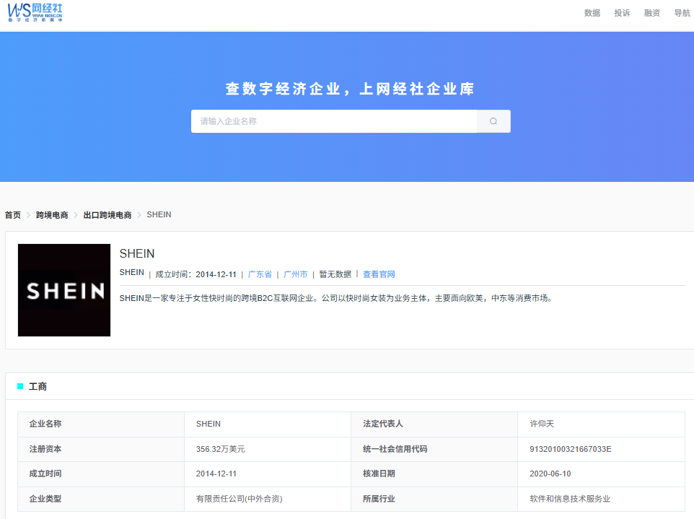Focus the 请输入企业名称 search field
This screenshot has height=519, width=694.
(x=334, y=121)
